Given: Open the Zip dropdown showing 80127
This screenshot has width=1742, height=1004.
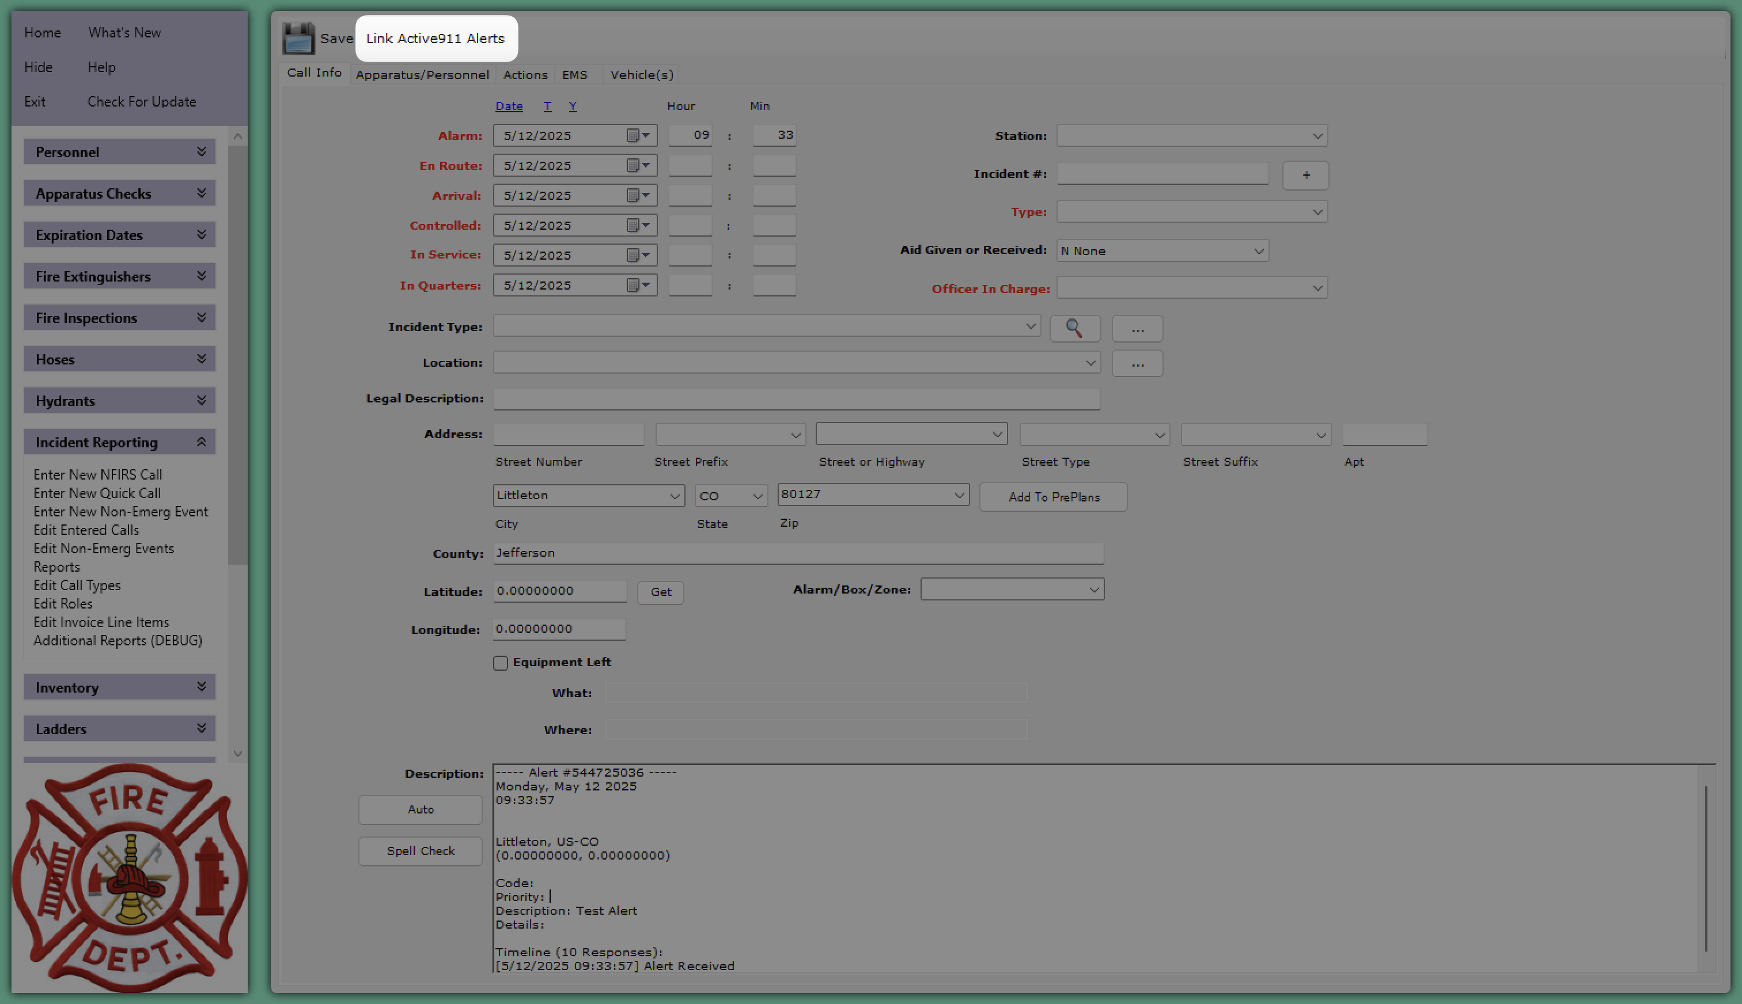Looking at the screenshot, I should pyautogui.click(x=873, y=495).
